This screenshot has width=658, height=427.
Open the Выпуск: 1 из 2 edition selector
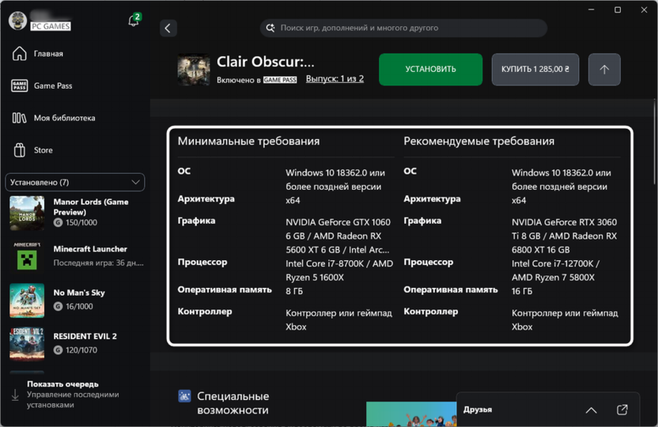(x=335, y=79)
